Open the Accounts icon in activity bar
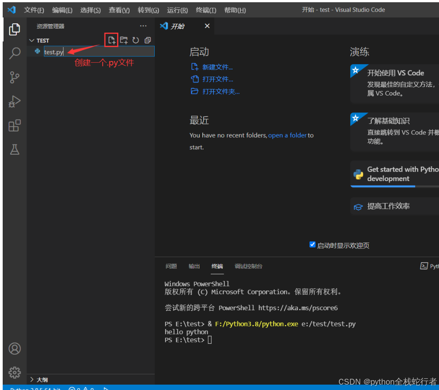The width and height of the screenshot is (439, 390). coord(14,349)
